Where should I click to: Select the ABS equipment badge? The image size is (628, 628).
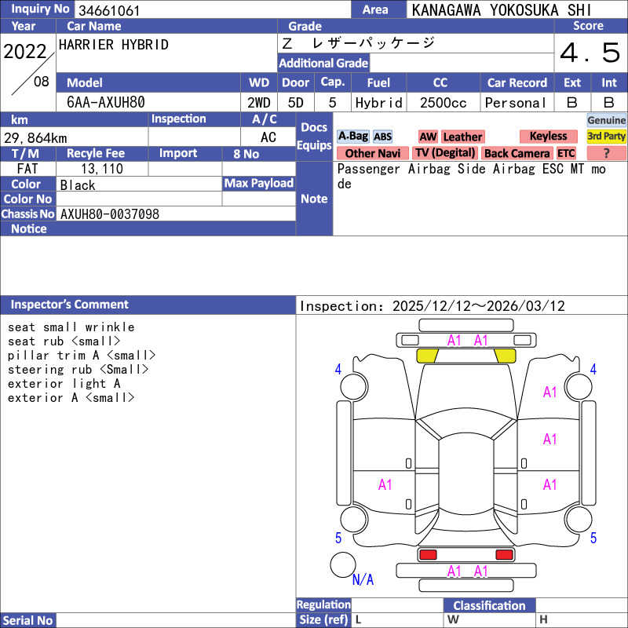click(x=382, y=137)
